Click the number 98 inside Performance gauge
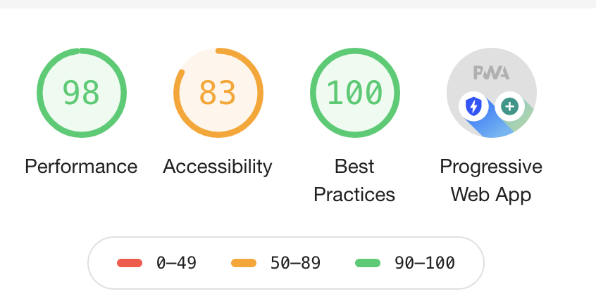Viewport: 596px width, 308px height. coord(81,93)
